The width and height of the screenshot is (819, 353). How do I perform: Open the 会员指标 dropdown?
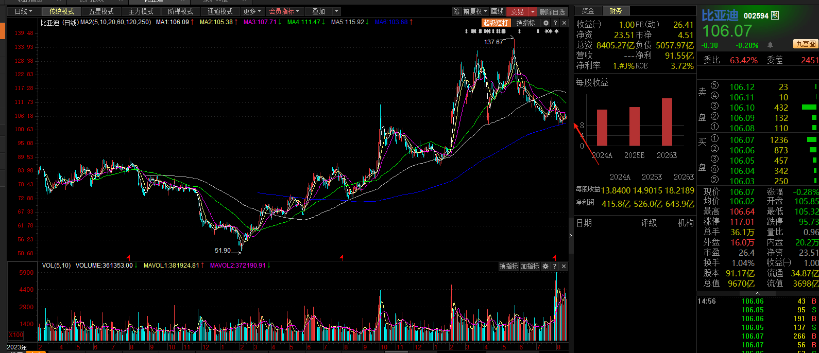pyautogui.click(x=284, y=11)
